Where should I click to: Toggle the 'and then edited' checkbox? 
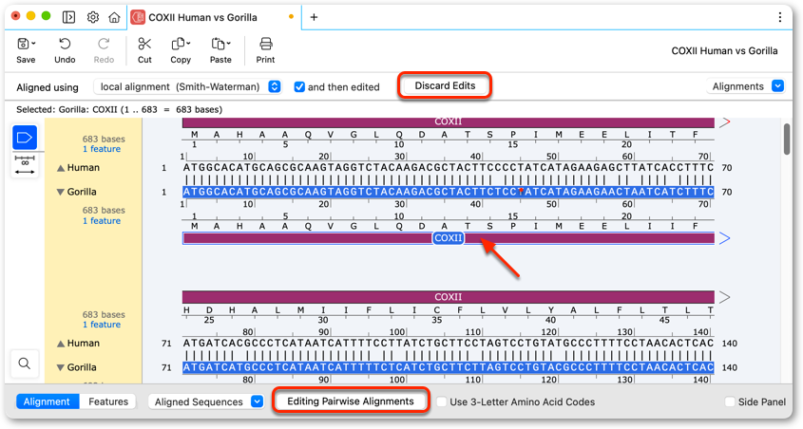coord(299,87)
